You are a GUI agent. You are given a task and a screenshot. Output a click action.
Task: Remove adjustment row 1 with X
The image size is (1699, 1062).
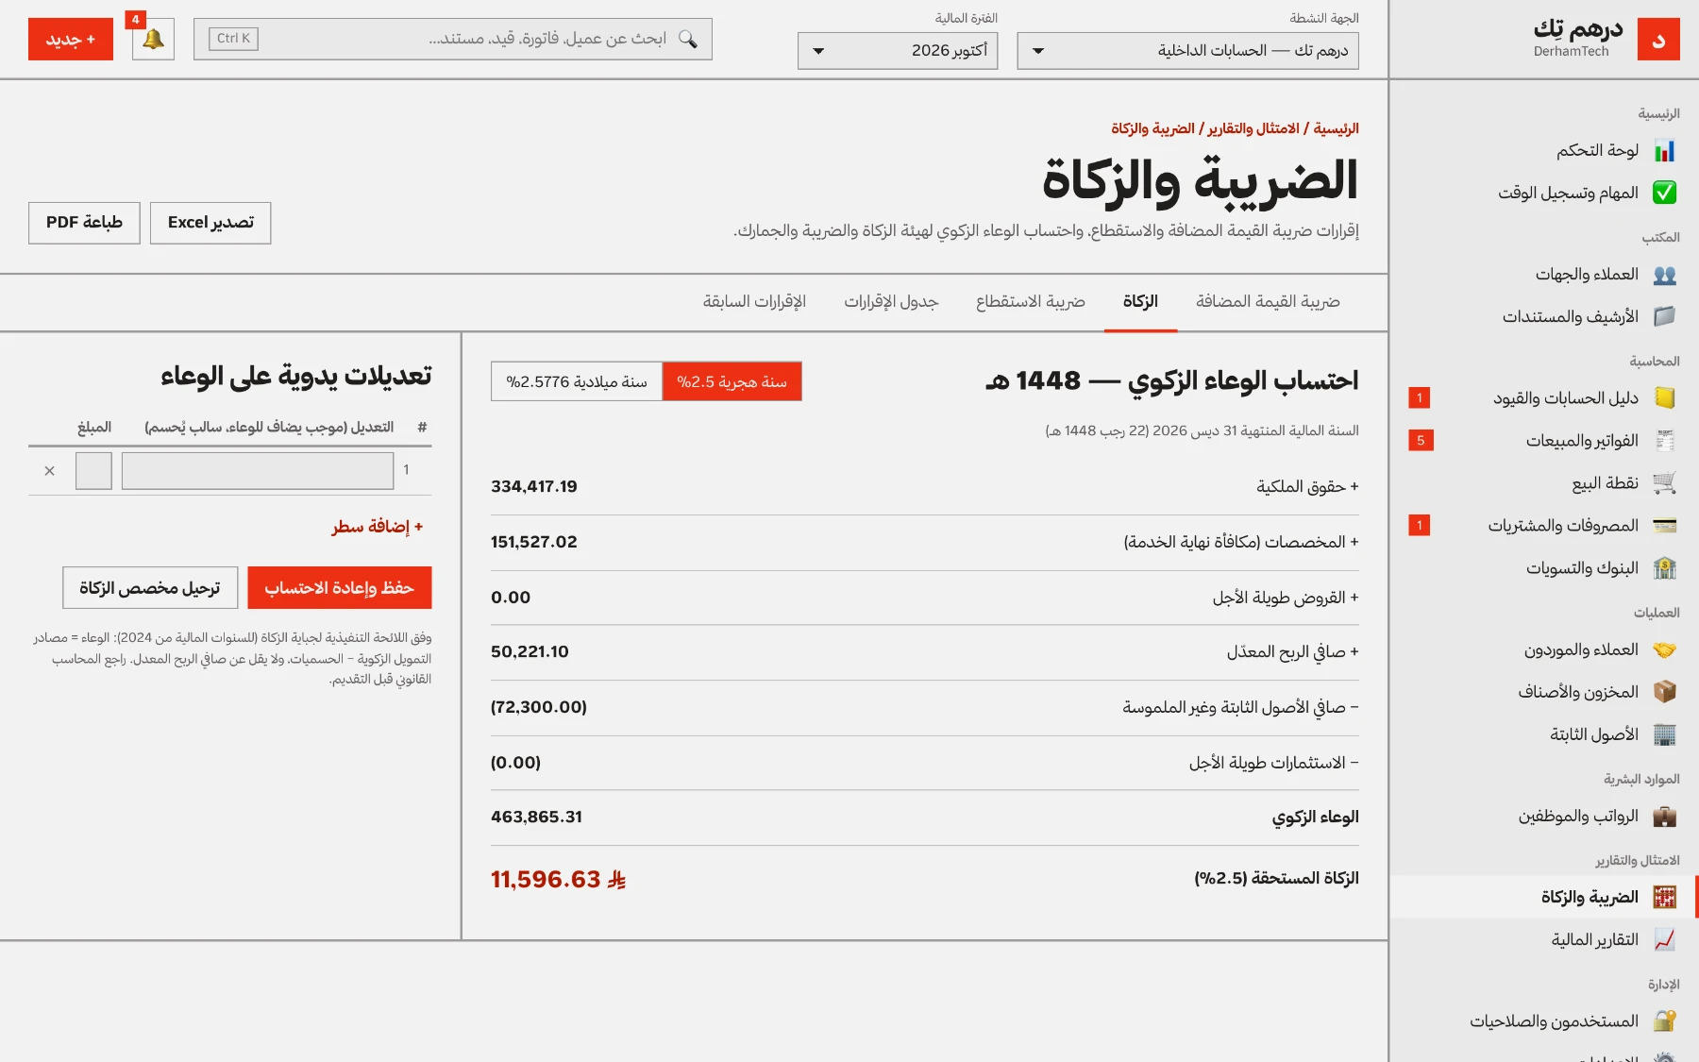click(50, 471)
